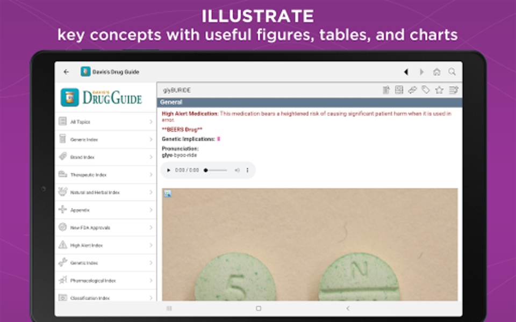Mute the pronunciation audio speaker

click(237, 170)
